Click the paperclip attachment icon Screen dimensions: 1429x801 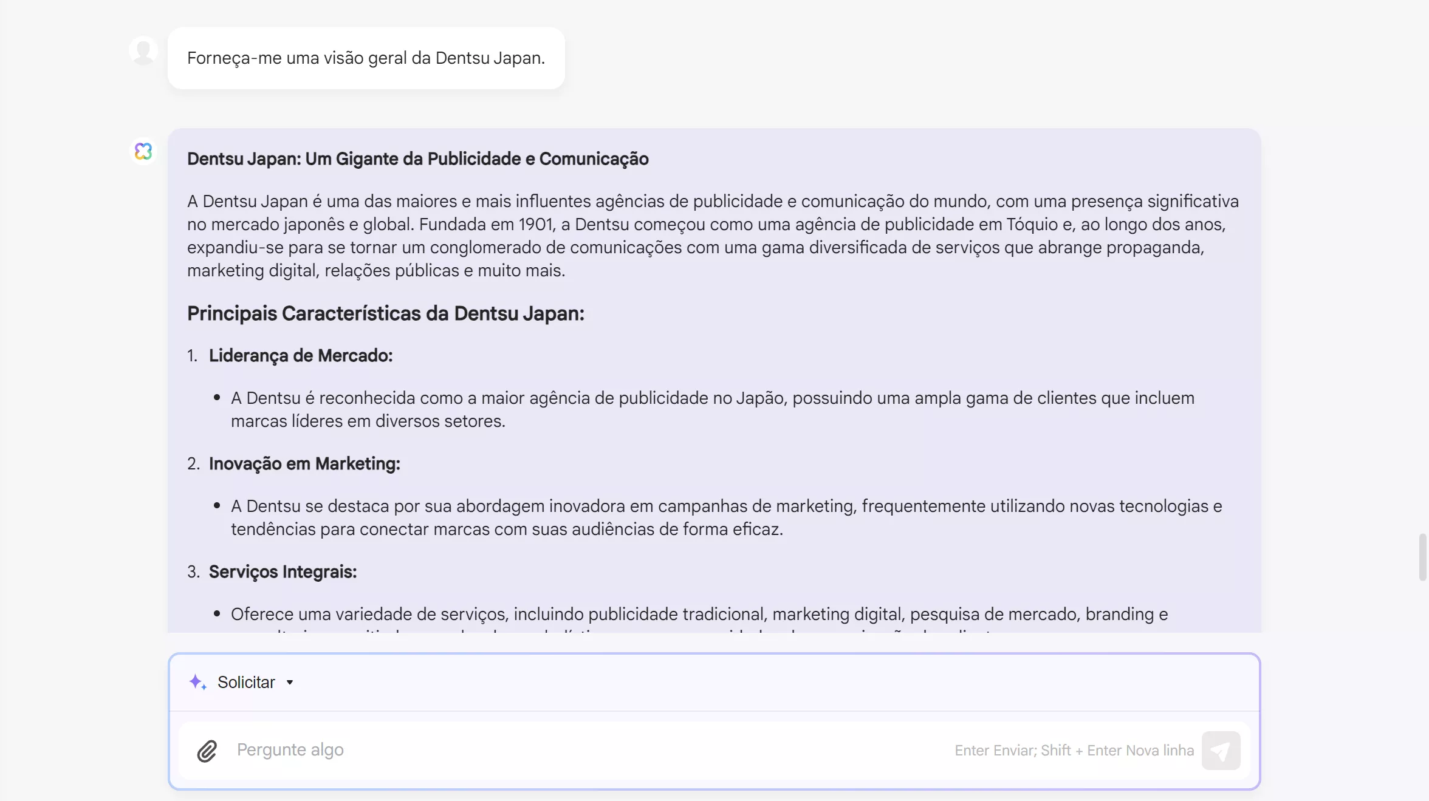pyautogui.click(x=207, y=751)
